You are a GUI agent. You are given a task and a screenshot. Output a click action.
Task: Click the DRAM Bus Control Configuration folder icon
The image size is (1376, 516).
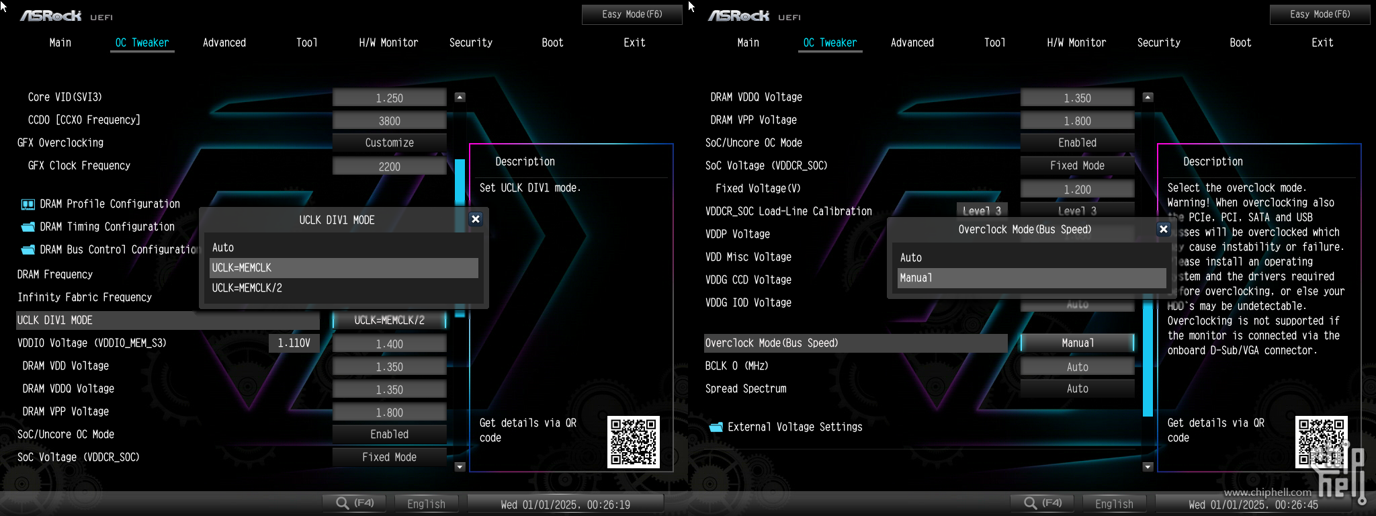(28, 250)
